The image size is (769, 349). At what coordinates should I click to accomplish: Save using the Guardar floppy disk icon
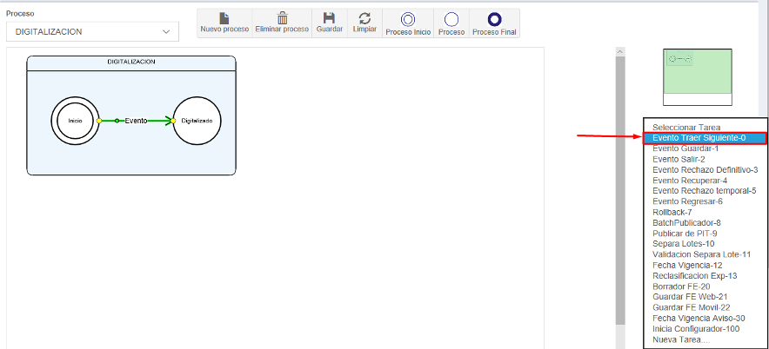[x=329, y=18]
